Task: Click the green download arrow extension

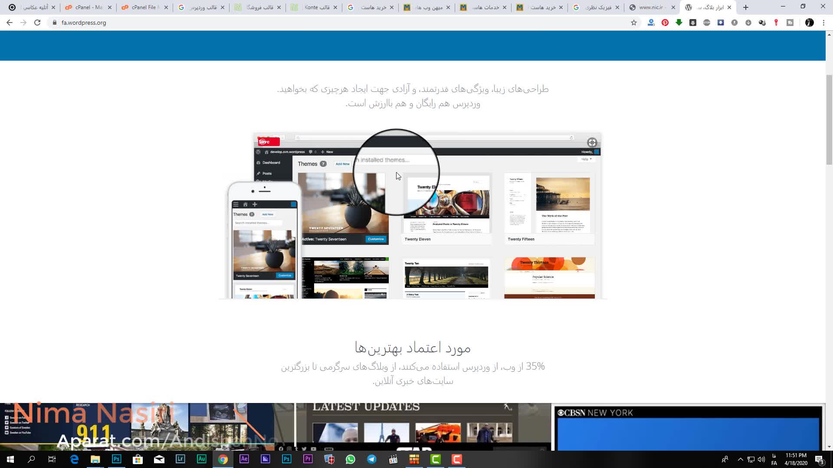Action: [679, 23]
